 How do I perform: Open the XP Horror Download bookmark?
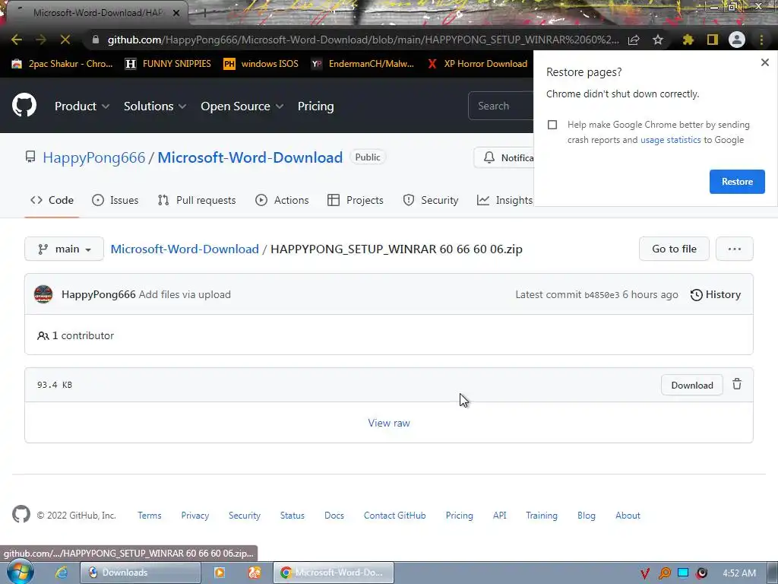point(477,64)
